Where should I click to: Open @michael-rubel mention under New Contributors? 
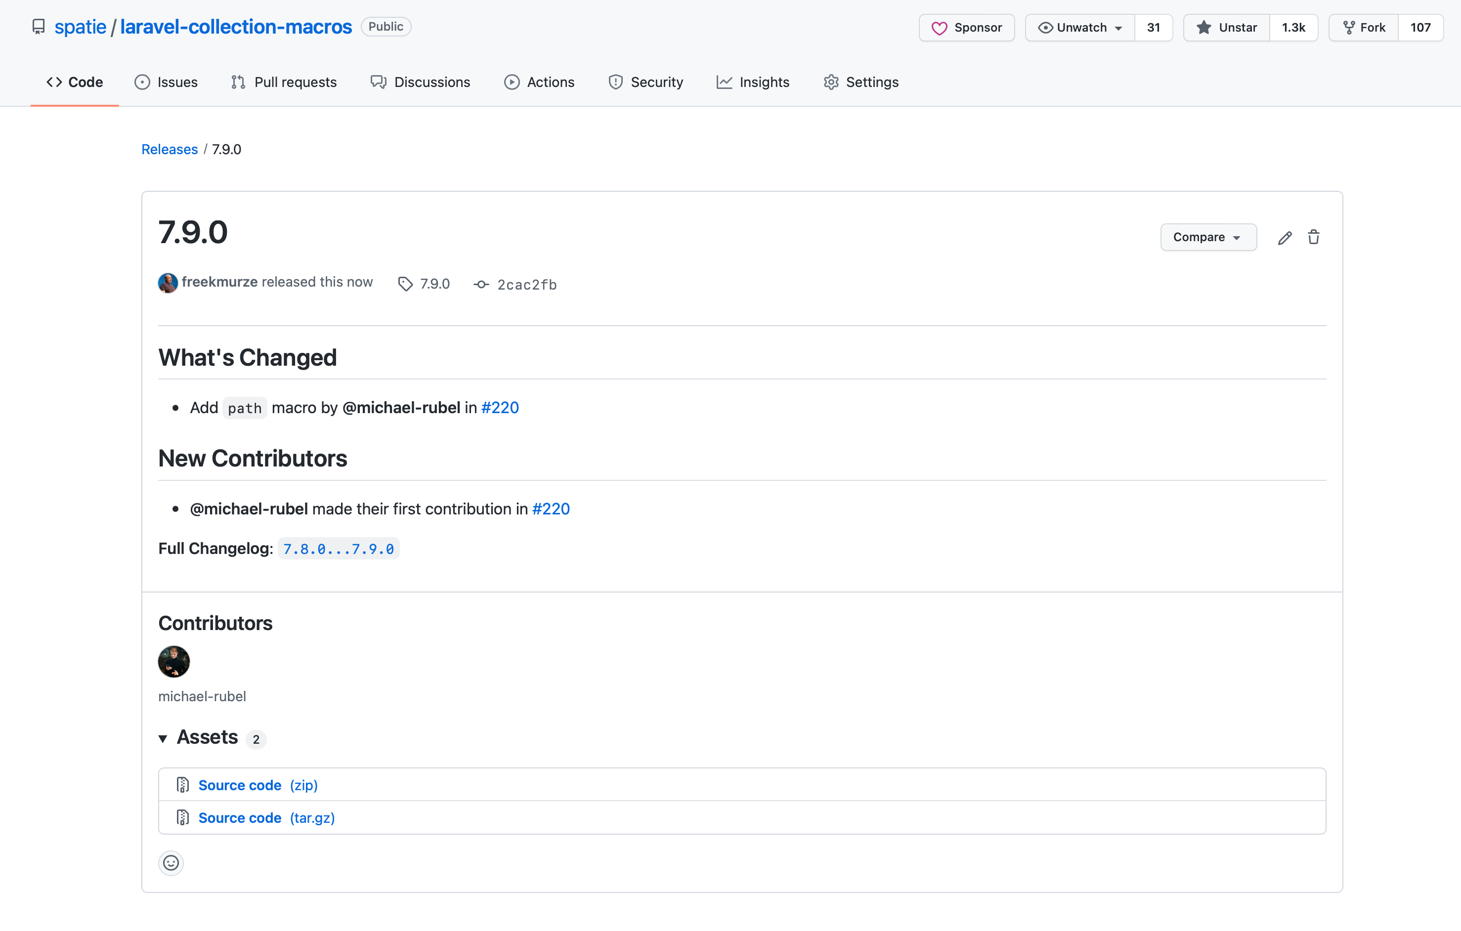[249, 509]
